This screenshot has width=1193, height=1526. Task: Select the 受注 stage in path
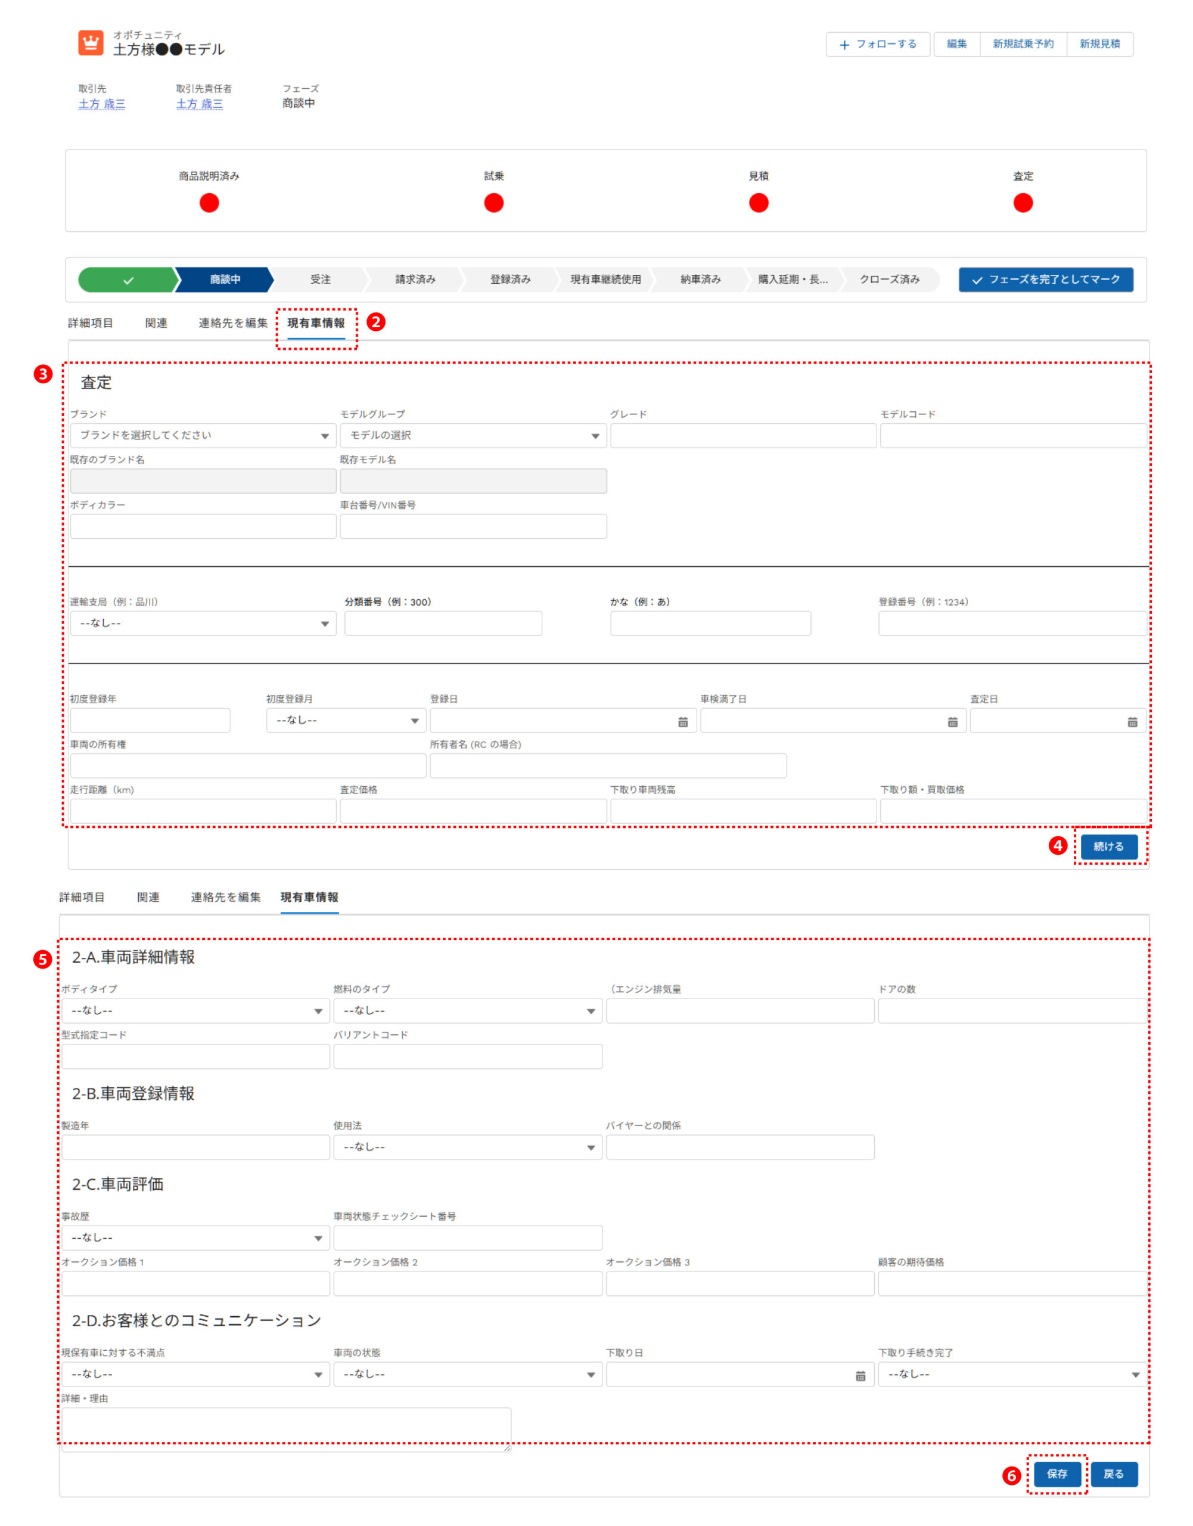pyautogui.click(x=320, y=280)
